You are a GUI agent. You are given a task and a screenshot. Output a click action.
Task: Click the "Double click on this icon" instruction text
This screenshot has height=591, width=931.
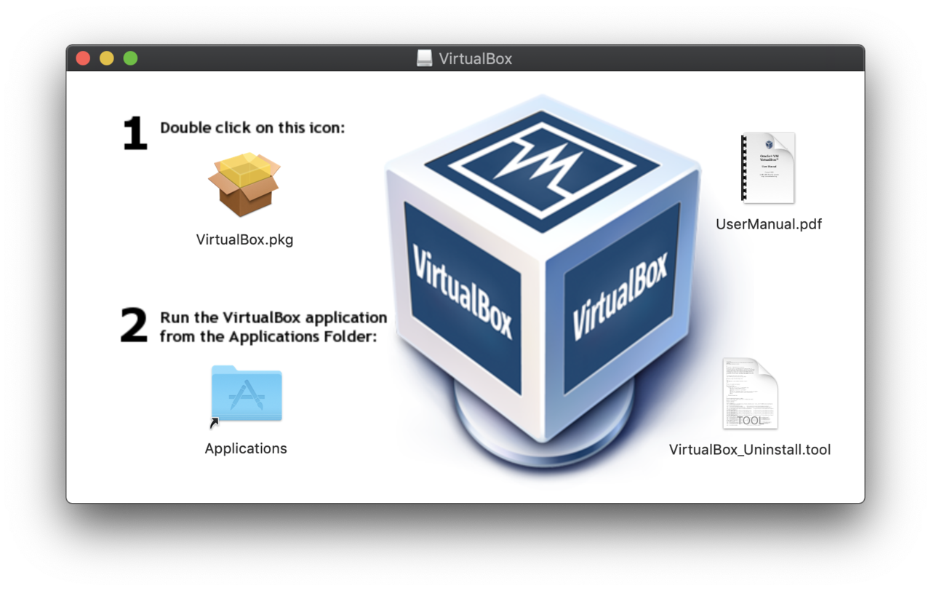[252, 127]
